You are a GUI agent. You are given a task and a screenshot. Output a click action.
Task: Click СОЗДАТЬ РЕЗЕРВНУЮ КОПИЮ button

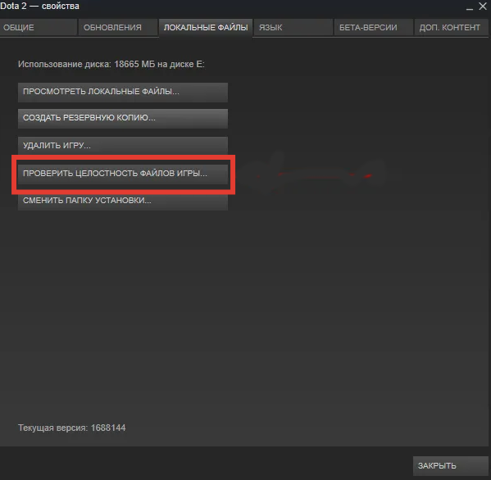(123, 118)
